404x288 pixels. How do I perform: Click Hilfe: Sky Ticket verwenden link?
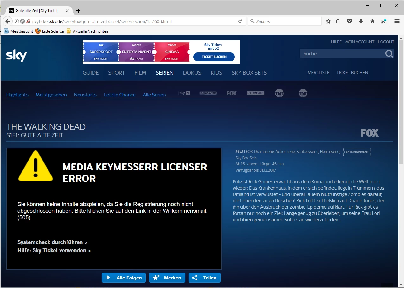pyautogui.click(x=54, y=251)
